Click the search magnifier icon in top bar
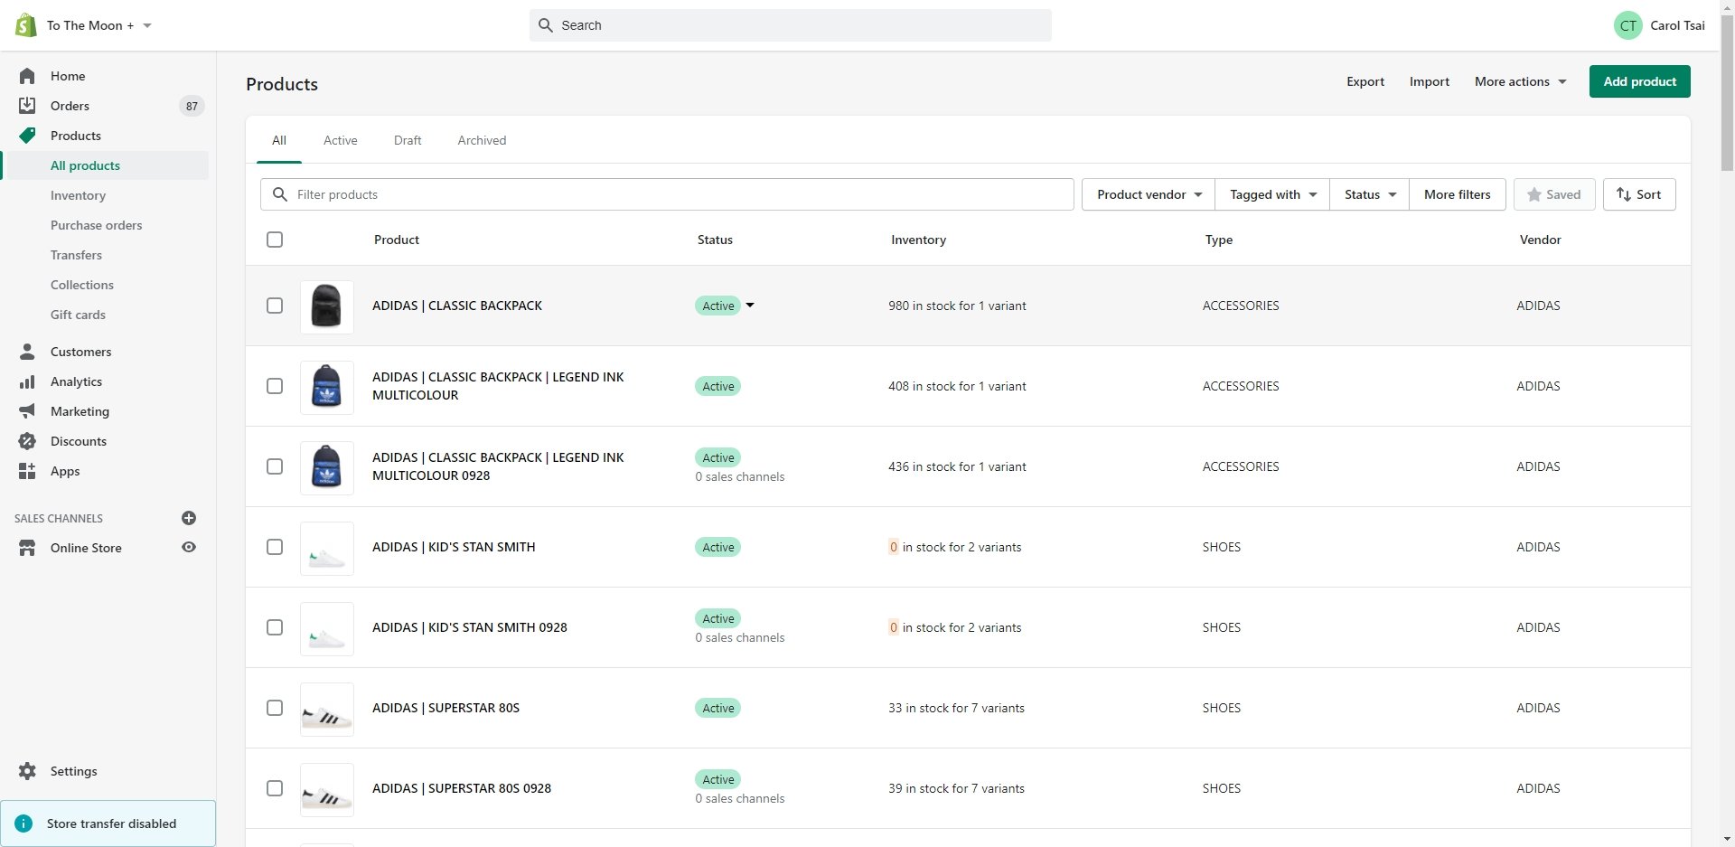Viewport: 1735px width, 847px height. (545, 25)
